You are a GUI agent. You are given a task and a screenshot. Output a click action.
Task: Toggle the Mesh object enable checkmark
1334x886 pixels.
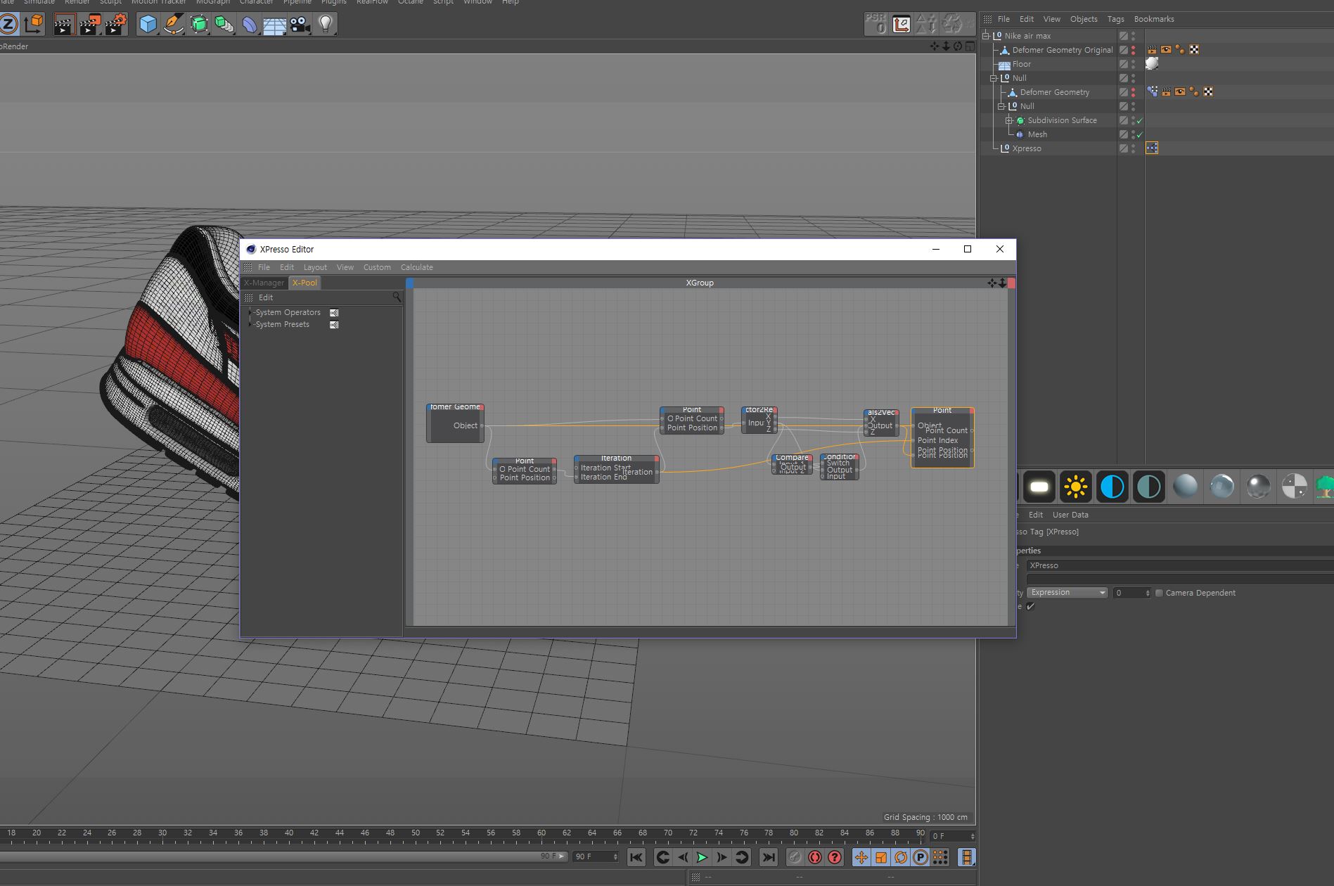pyautogui.click(x=1140, y=134)
